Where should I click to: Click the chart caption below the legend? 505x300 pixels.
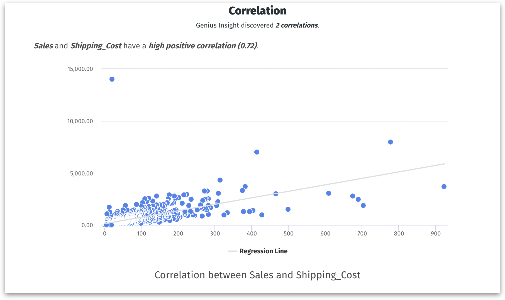[257, 275]
